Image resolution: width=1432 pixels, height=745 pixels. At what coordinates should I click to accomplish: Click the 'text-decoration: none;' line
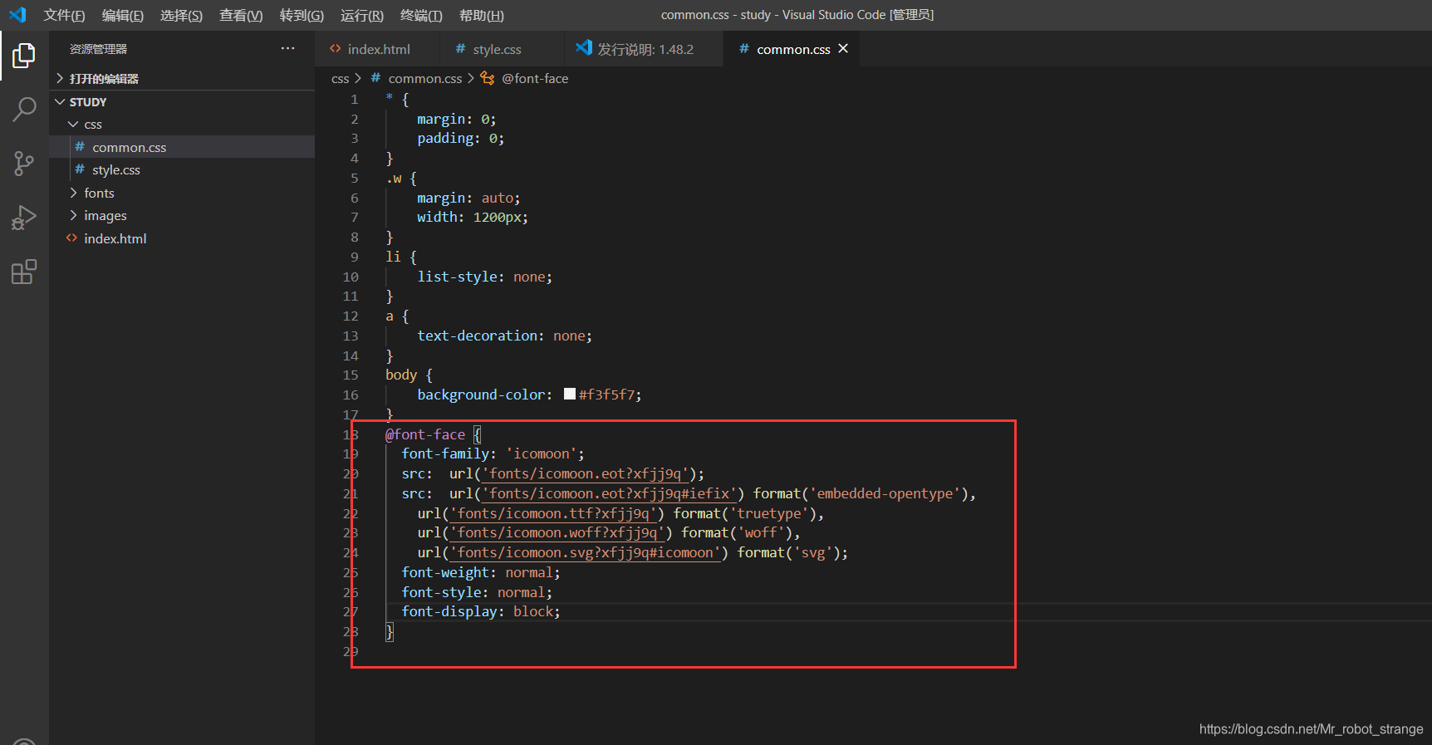(x=504, y=336)
